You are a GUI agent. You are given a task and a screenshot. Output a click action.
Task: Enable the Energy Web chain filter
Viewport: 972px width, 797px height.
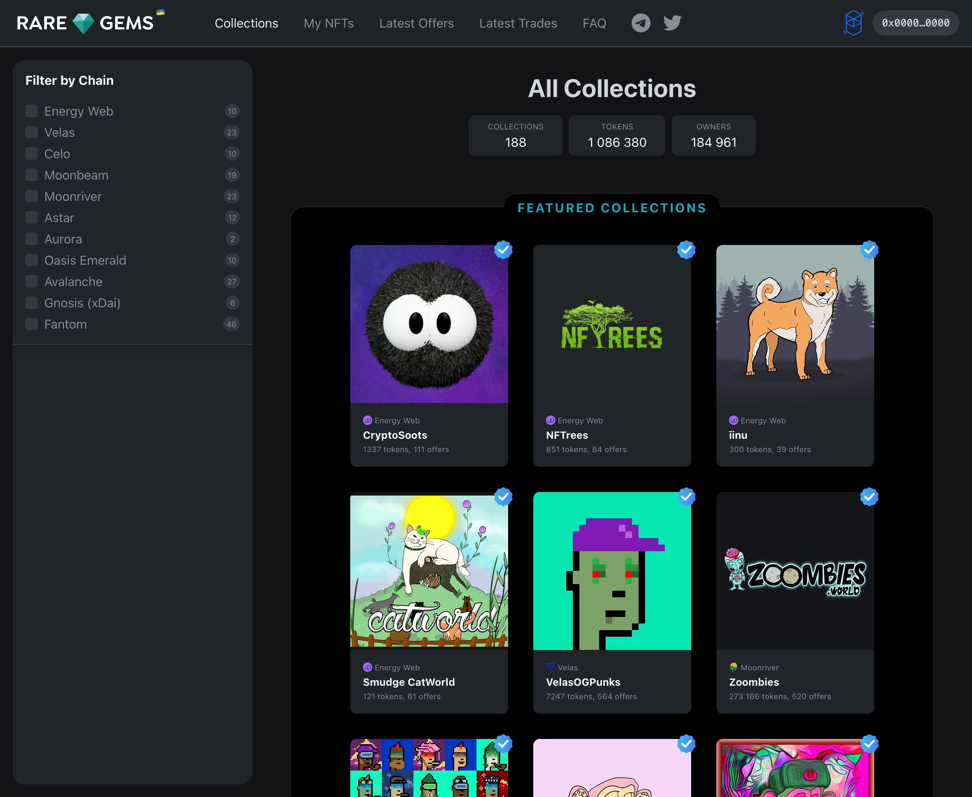pyautogui.click(x=32, y=111)
